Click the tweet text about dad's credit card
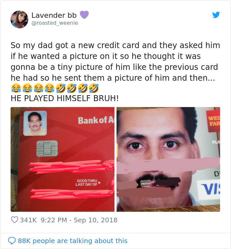 (115, 62)
